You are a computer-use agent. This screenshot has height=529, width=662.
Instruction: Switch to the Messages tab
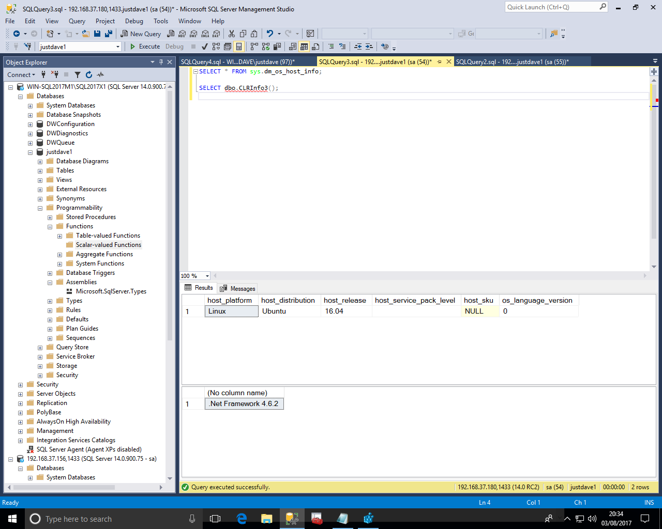pyautogui.click(x=238, y=288)
